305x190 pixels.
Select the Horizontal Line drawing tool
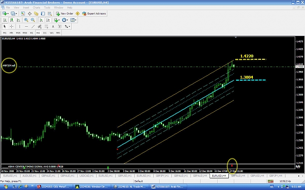click(x=26, y=27)
